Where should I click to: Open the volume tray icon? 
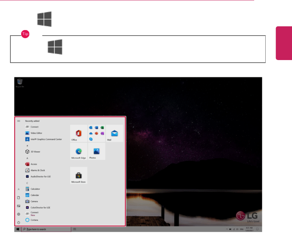tap(237, 229)
